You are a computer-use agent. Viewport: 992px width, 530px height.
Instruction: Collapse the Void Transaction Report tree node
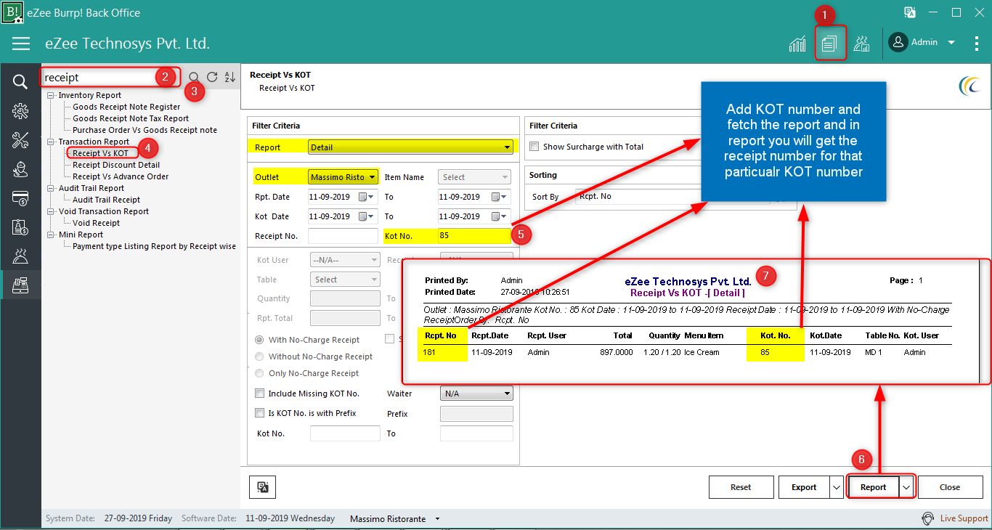point(51,211)
